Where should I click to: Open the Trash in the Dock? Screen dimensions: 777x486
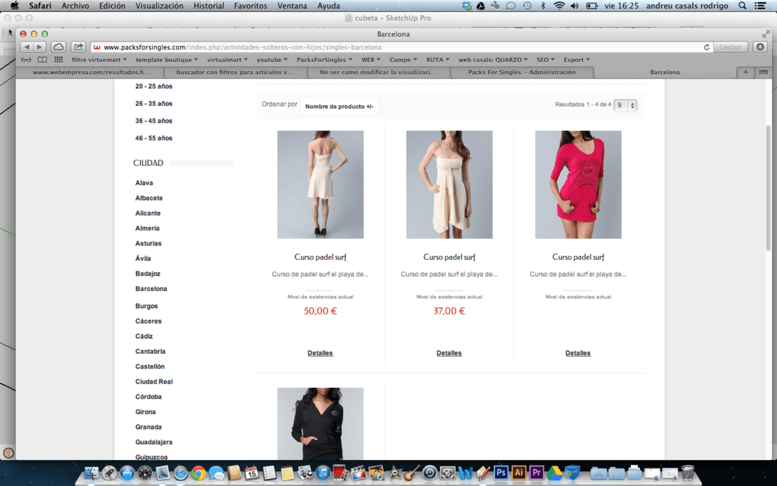[x=688, y=473]
